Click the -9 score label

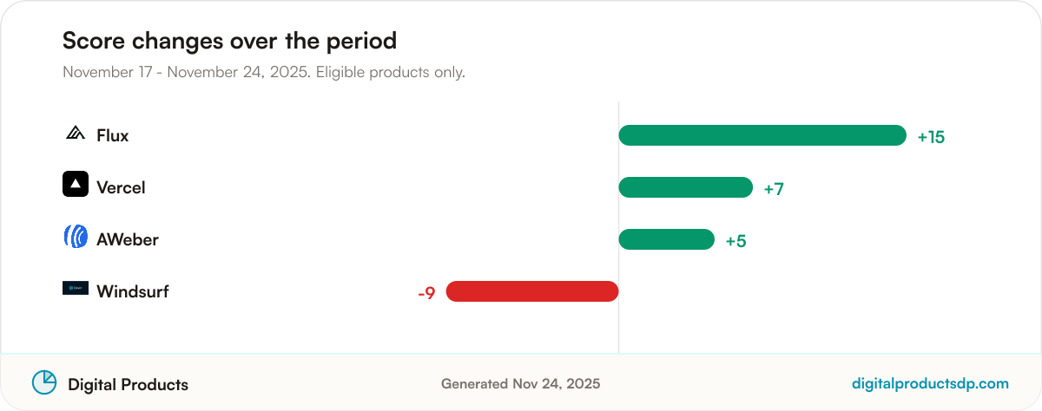coord(426,293)
